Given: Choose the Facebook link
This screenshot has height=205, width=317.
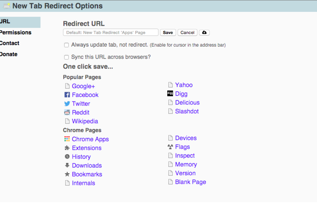Looking at the screenshot, I should point(85,95).
